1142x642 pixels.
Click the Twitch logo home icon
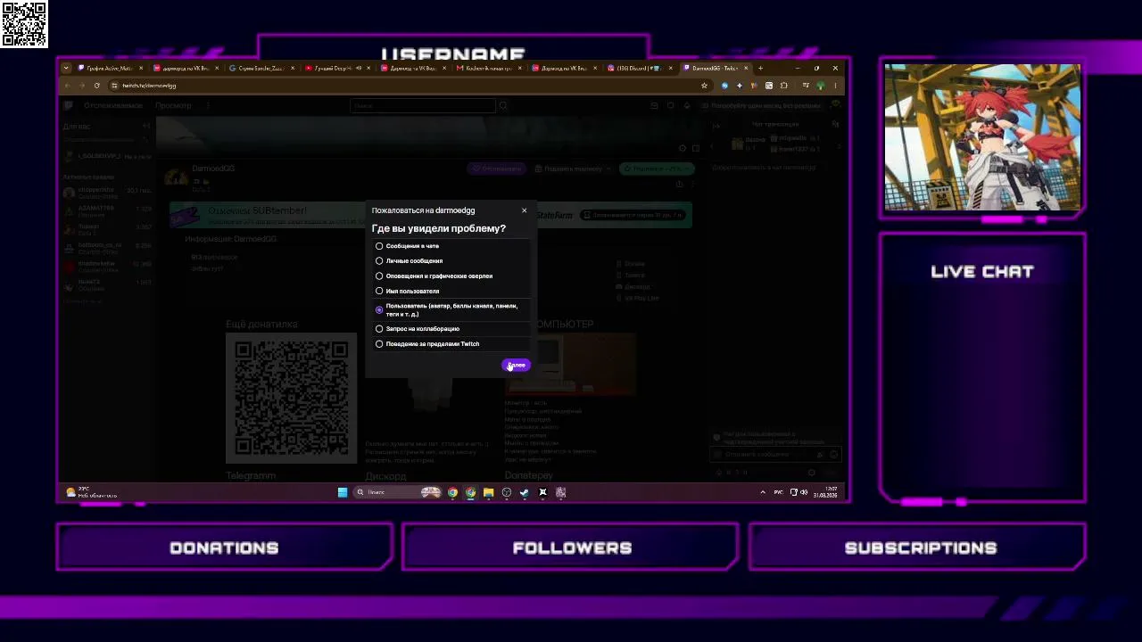click(69, 105)
